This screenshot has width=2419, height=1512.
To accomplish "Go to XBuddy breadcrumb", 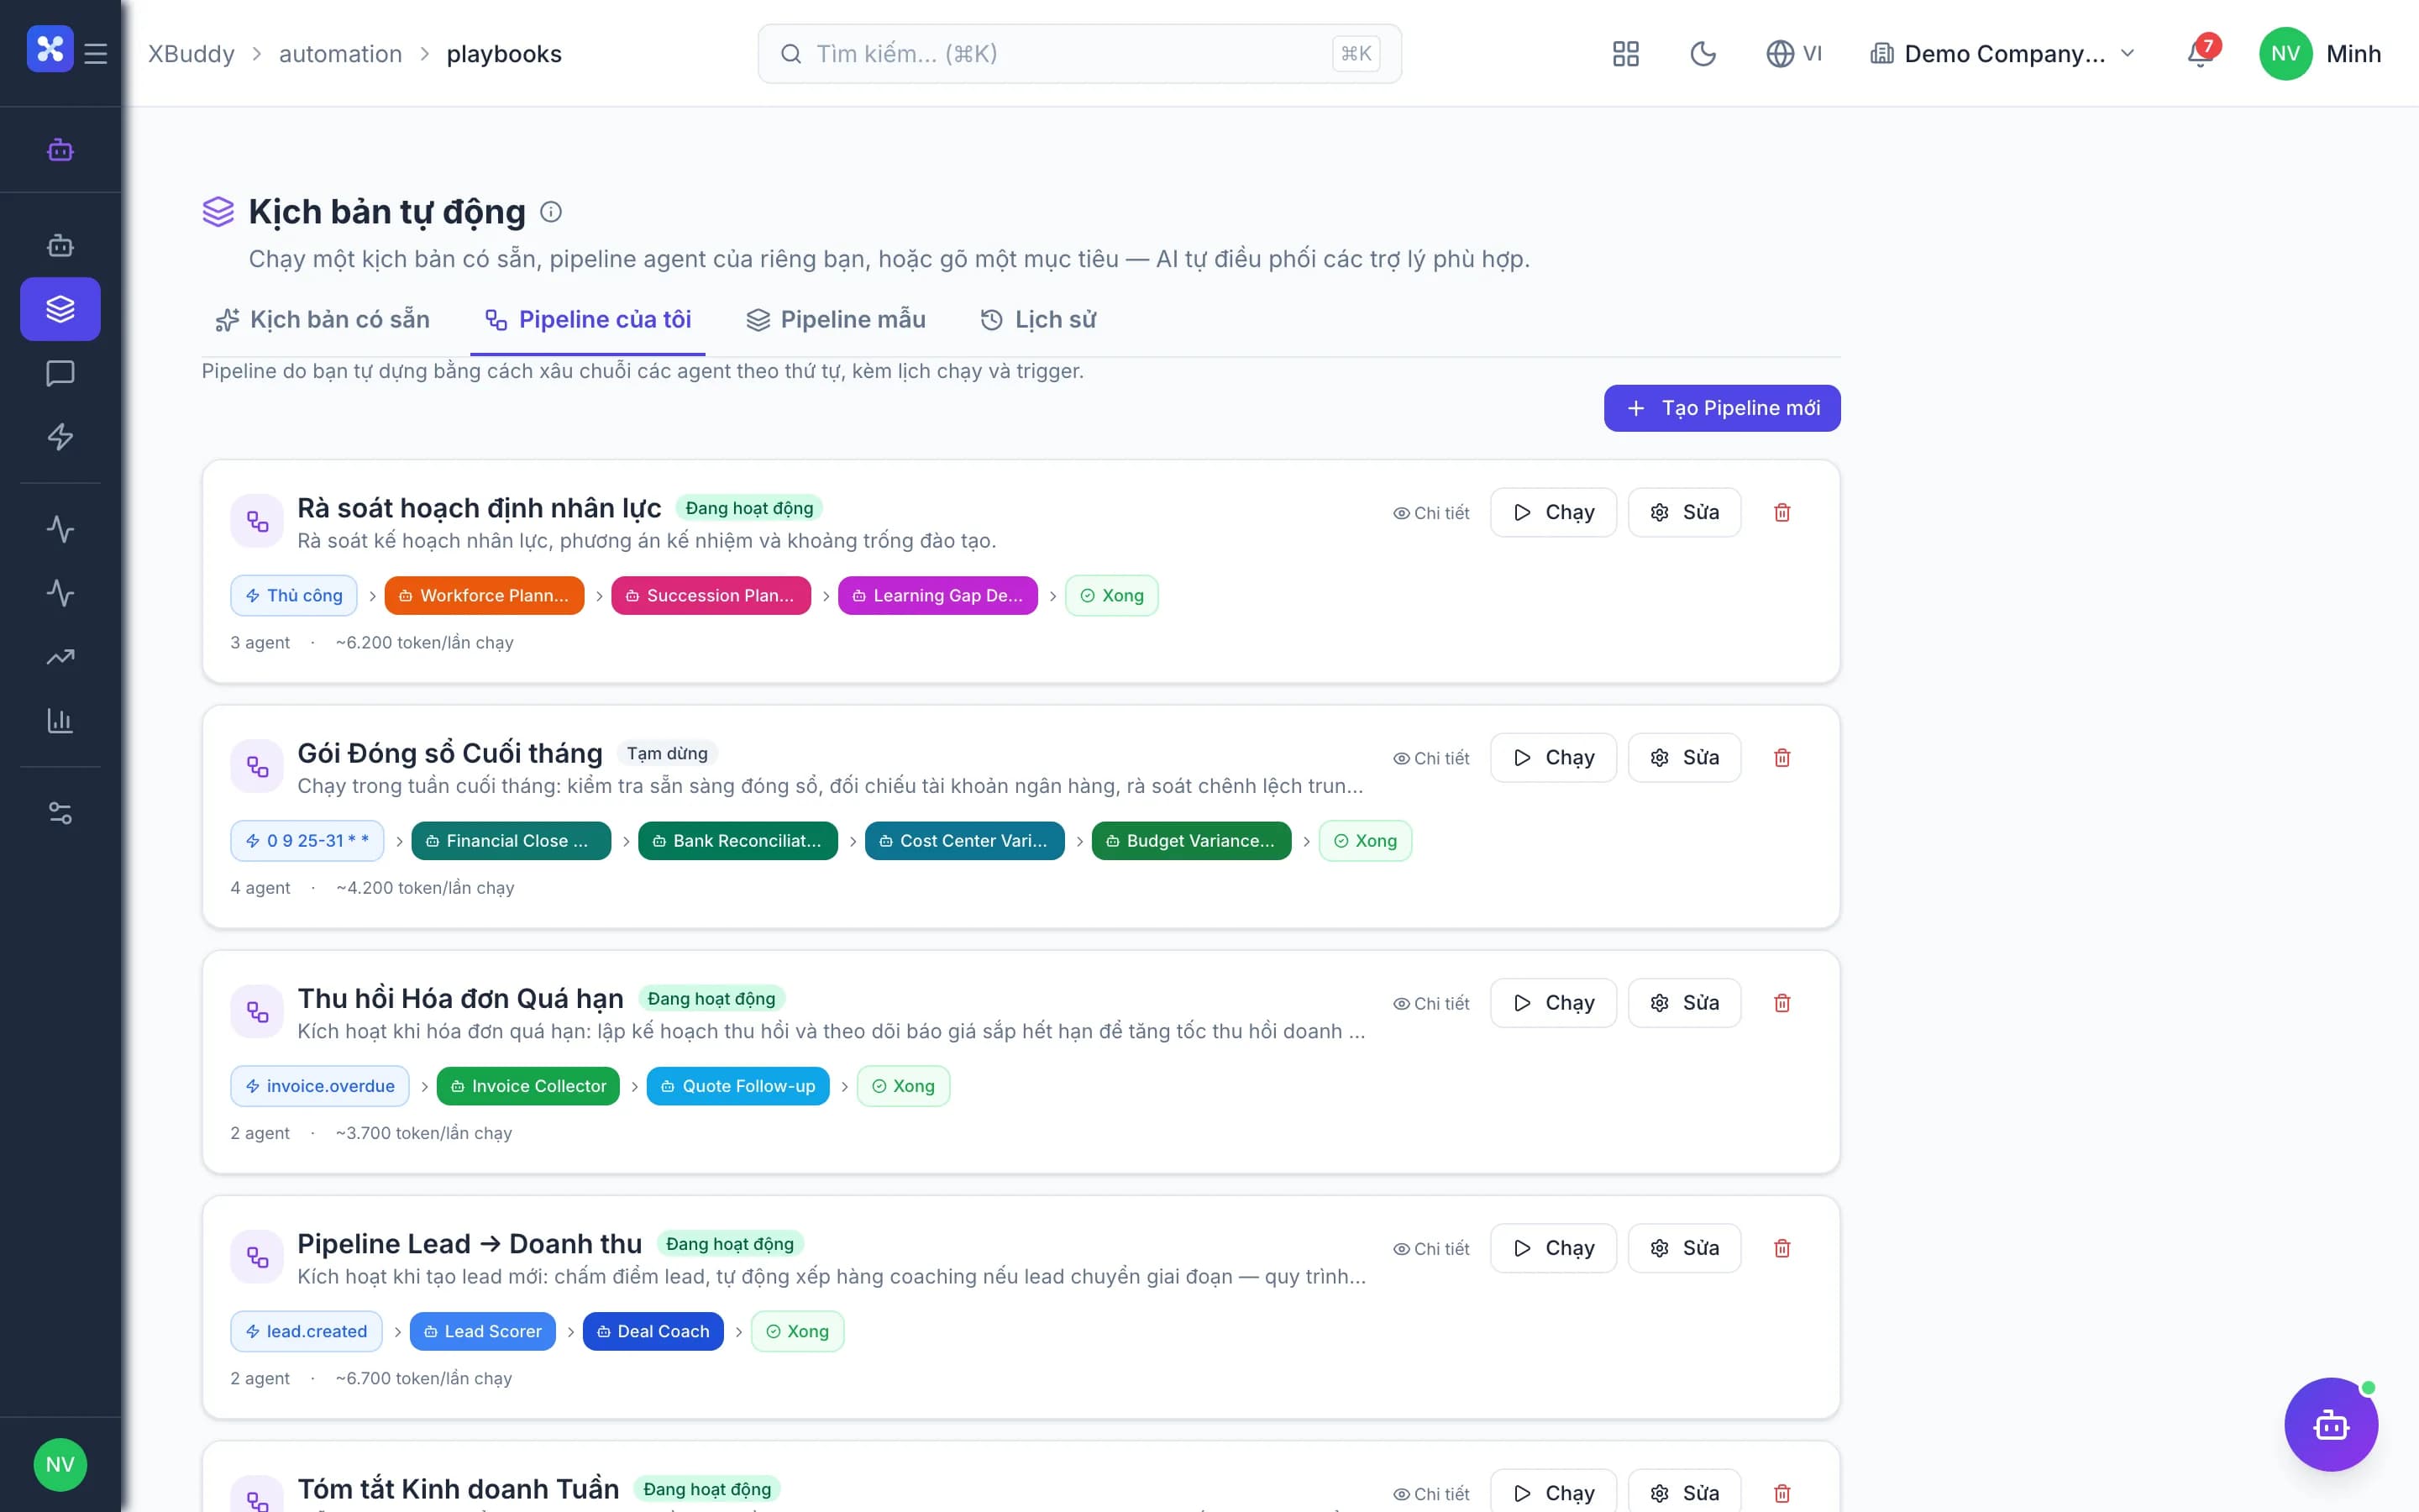I will tap(192, 54).
